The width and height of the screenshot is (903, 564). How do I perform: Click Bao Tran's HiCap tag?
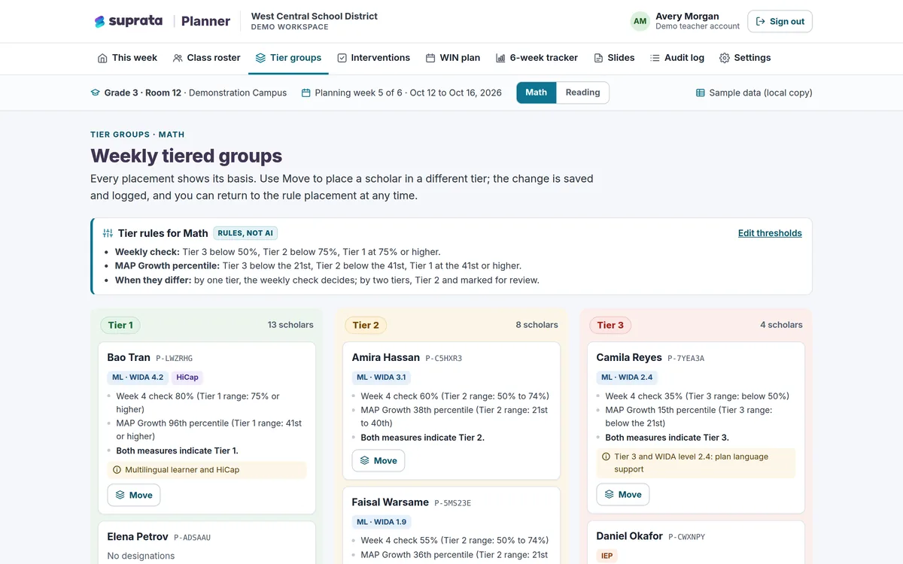(x=187, y=378)
